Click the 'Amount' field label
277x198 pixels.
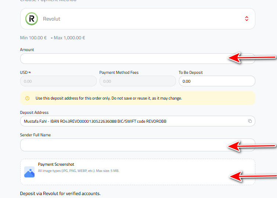tap(27, 50)
